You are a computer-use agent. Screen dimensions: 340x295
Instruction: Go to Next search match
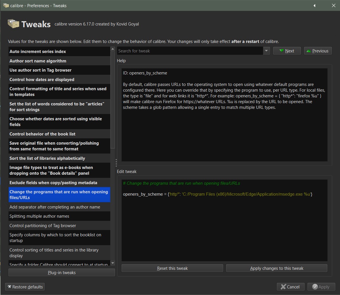coord(287,51)
